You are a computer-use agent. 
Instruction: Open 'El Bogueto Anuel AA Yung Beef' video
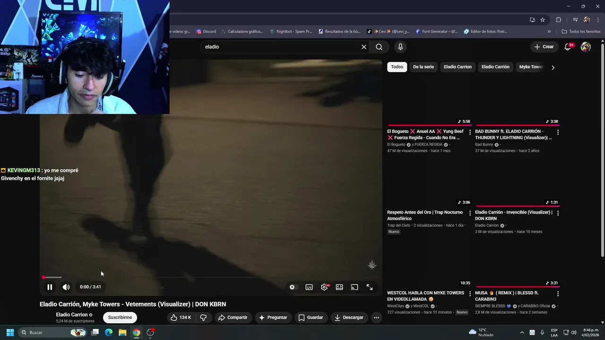point(425,135)
